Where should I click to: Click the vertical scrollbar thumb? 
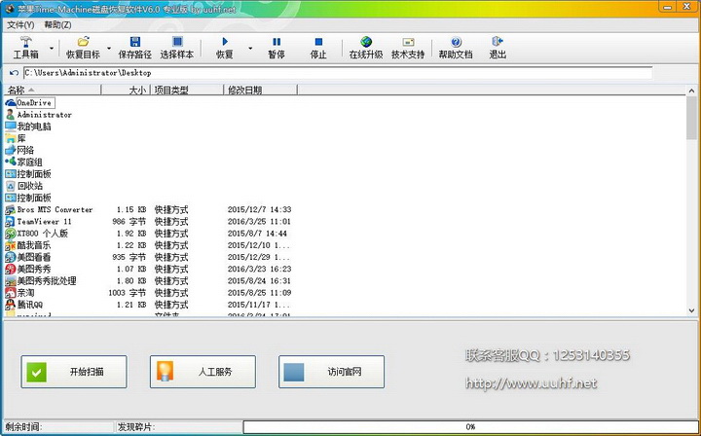[x=691, y=119]
